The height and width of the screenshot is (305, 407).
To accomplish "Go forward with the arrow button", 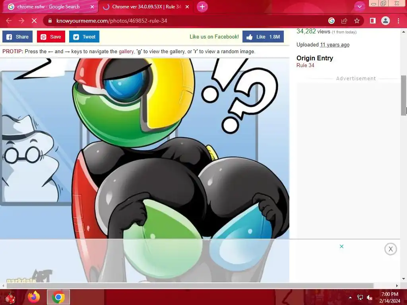I will click(x=21, y=21).
